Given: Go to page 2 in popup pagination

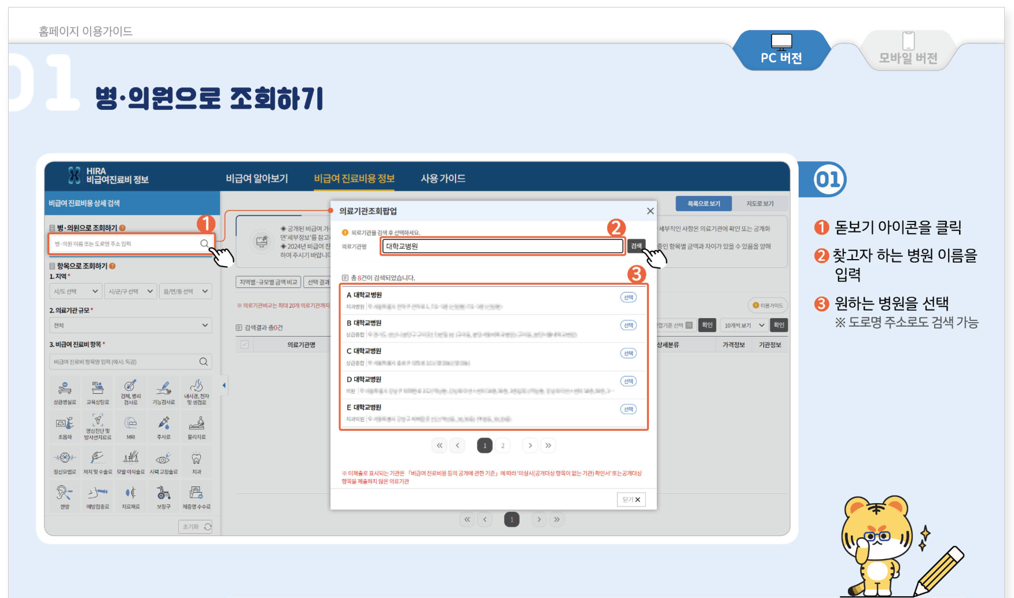Looking at the screenshot, I should (503, 445).
